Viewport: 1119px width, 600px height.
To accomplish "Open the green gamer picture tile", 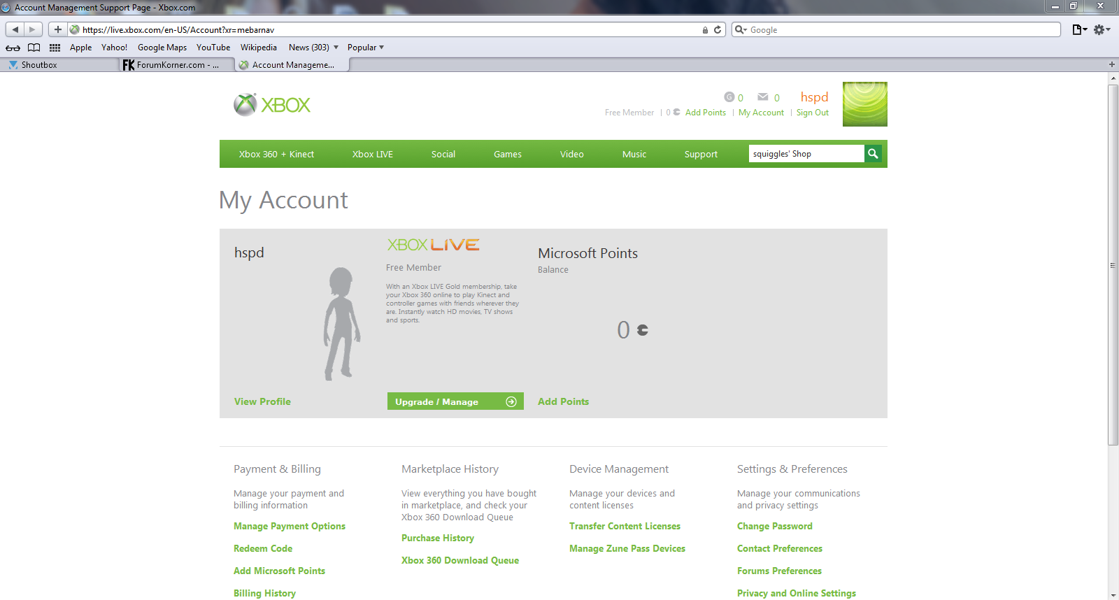I will pyautogui.click(x=865, y=104).
